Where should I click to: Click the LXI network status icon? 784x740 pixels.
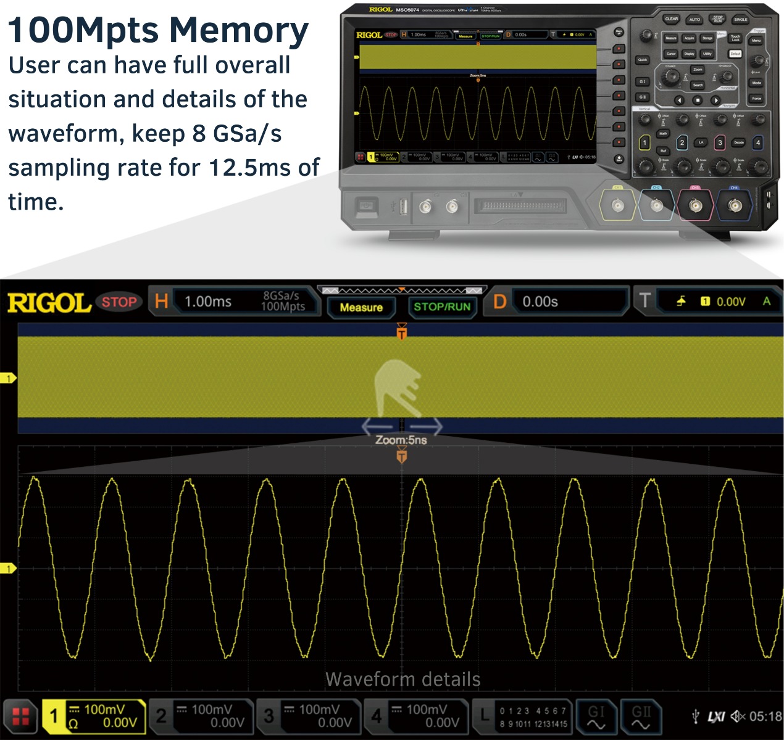coord(716,717)
